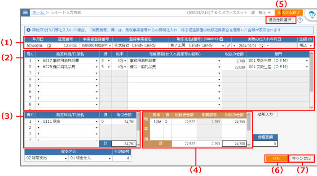Open 01 現金仕入 dropdown

pyautogui.click(x=110, y=159)
